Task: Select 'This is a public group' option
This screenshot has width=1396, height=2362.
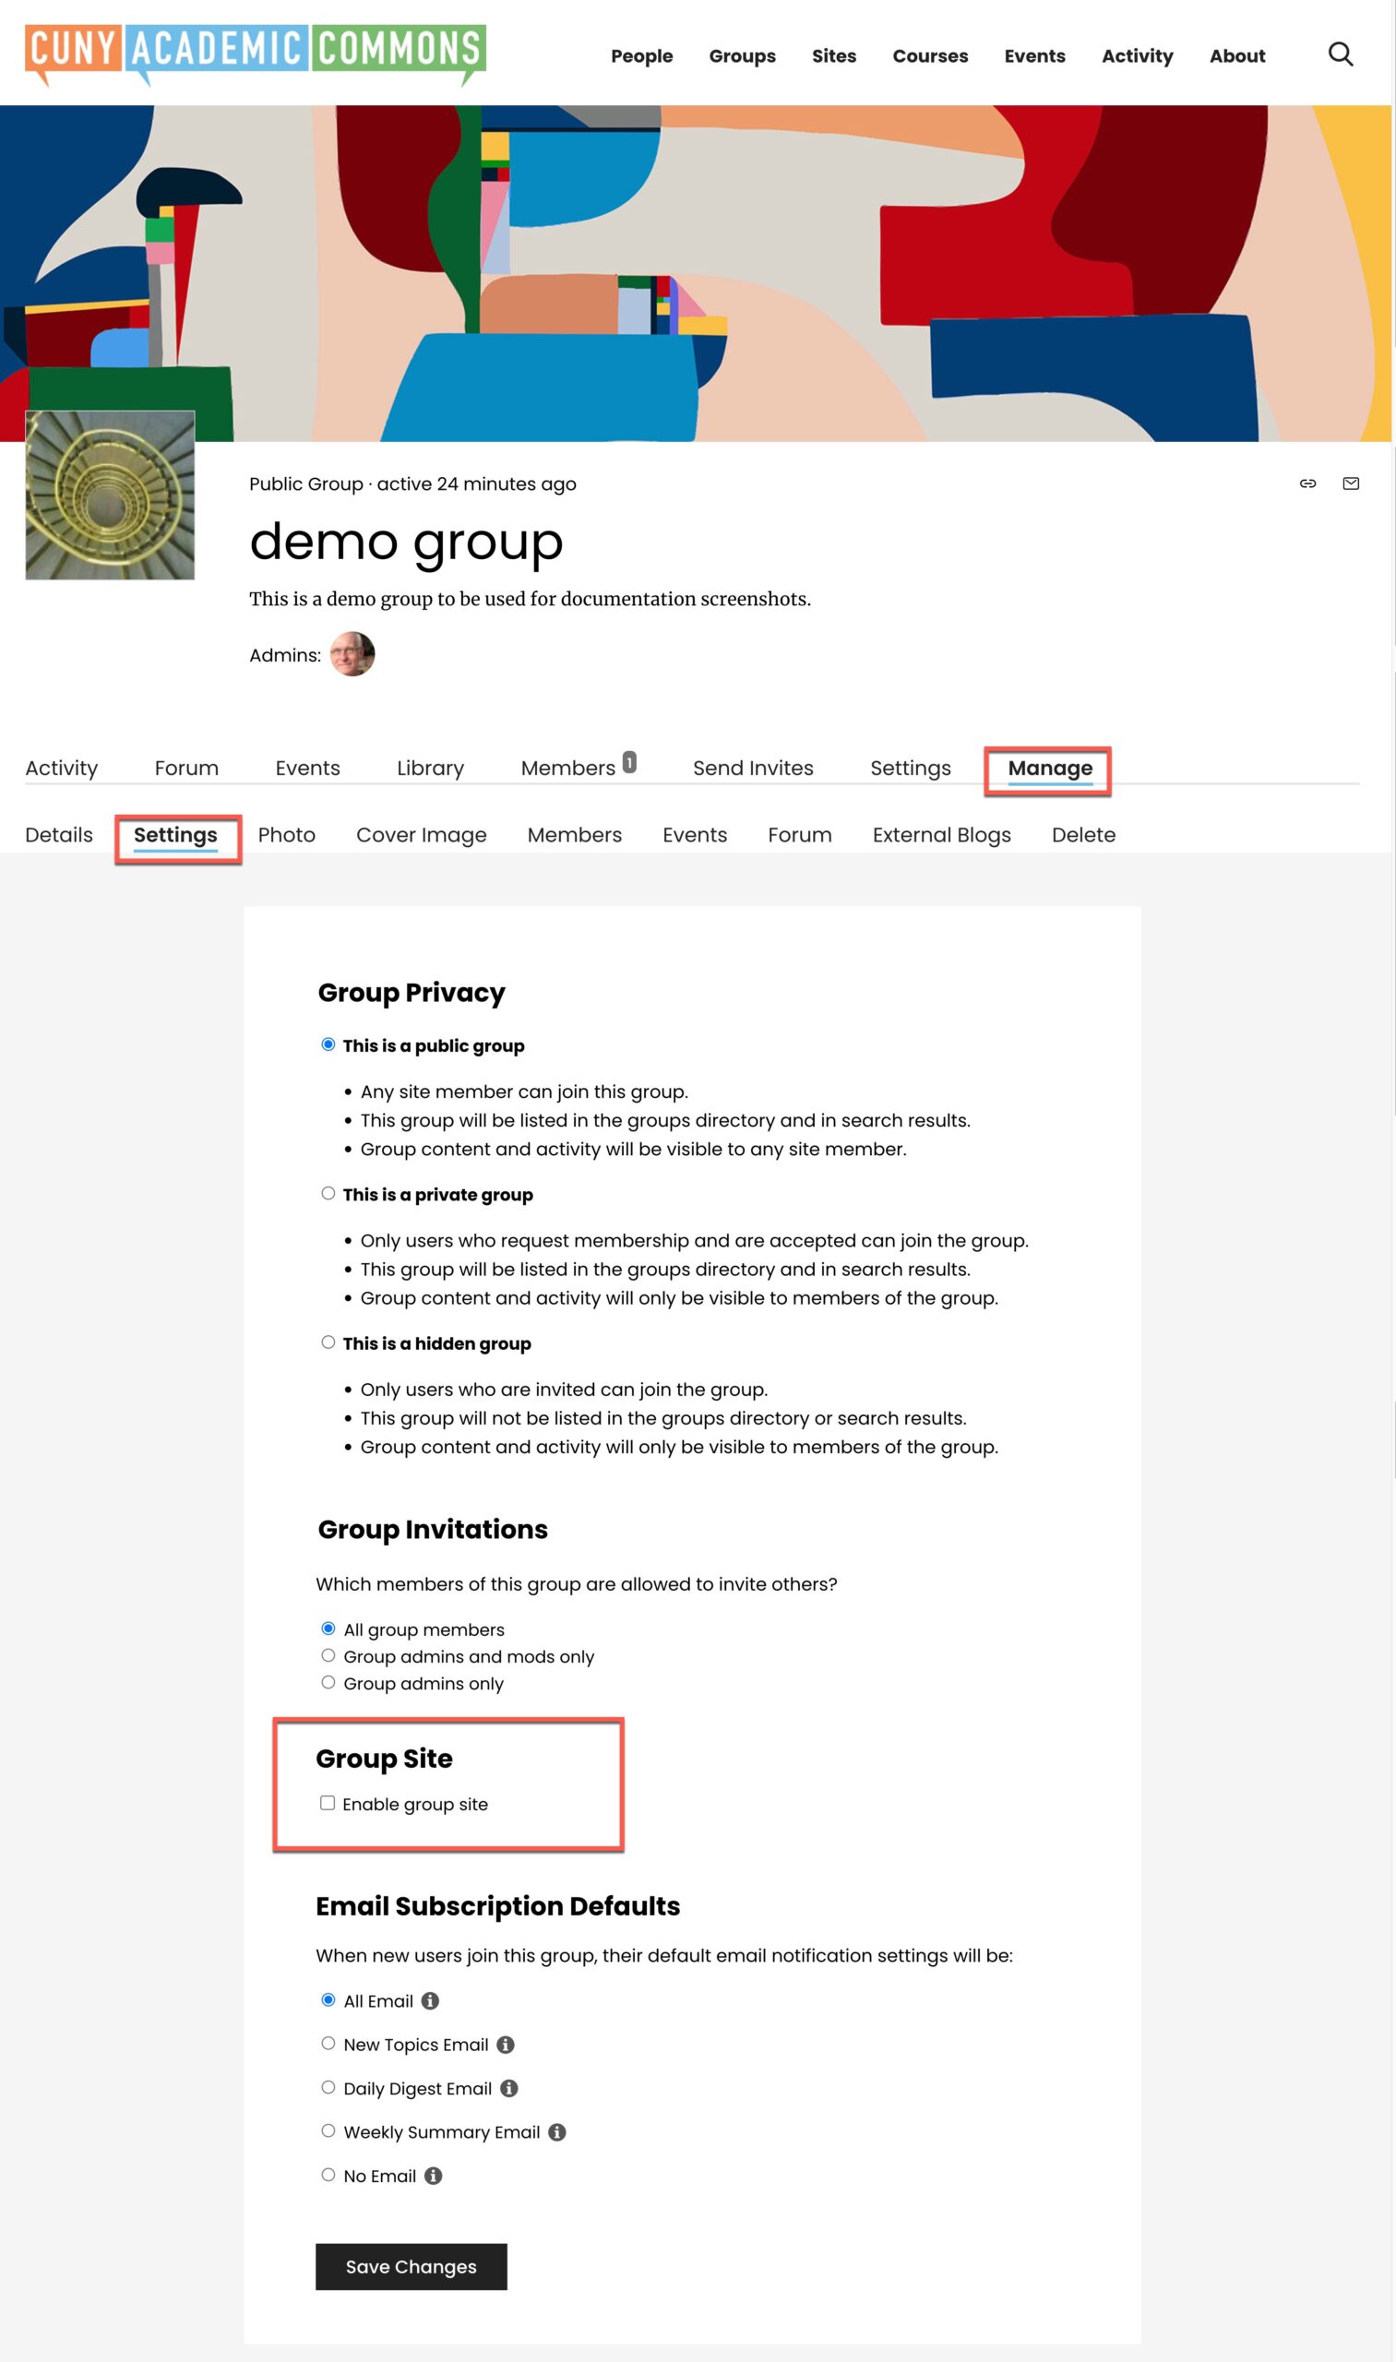Action: click(x=328, y=1044)
